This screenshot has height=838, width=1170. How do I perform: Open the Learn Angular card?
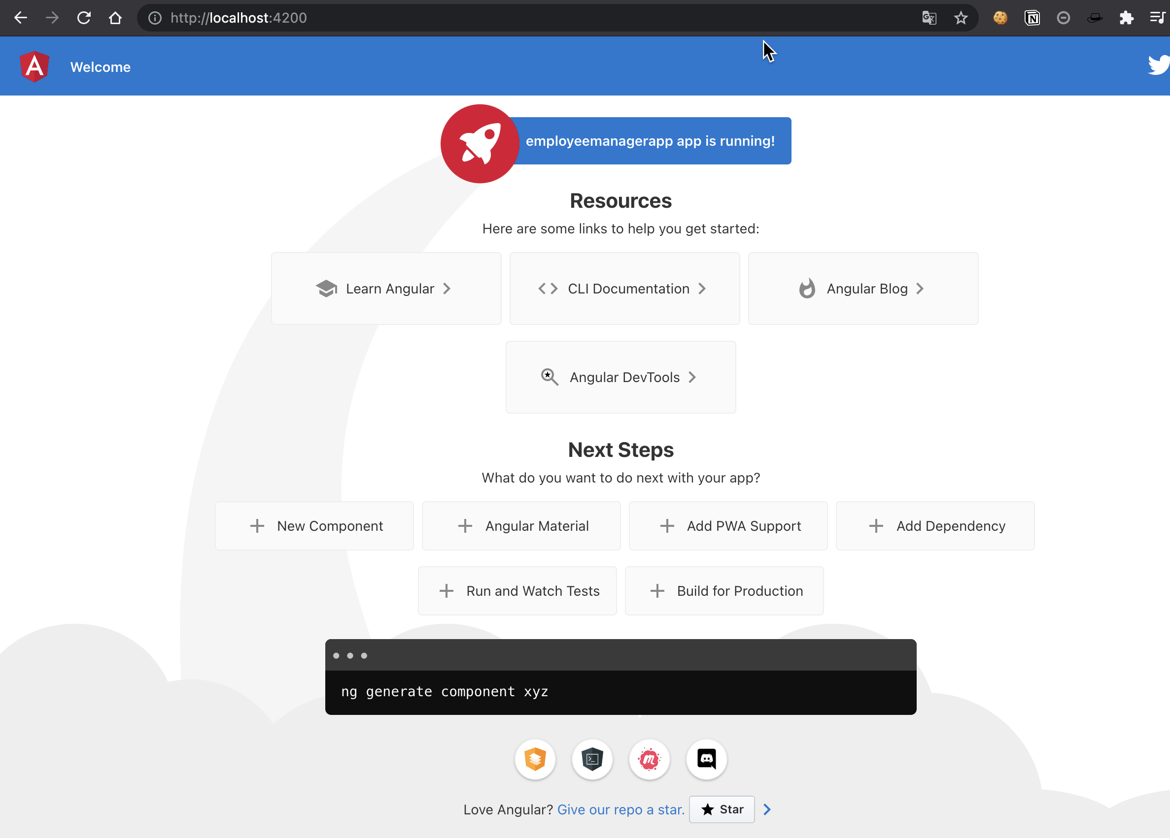click(386, 289)
